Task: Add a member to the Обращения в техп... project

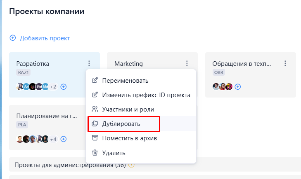Action: [238, 87]
